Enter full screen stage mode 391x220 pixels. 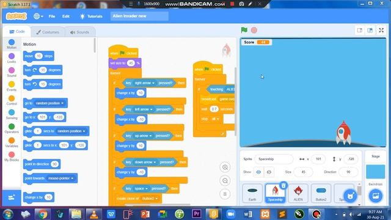click(x=381, y=31)
